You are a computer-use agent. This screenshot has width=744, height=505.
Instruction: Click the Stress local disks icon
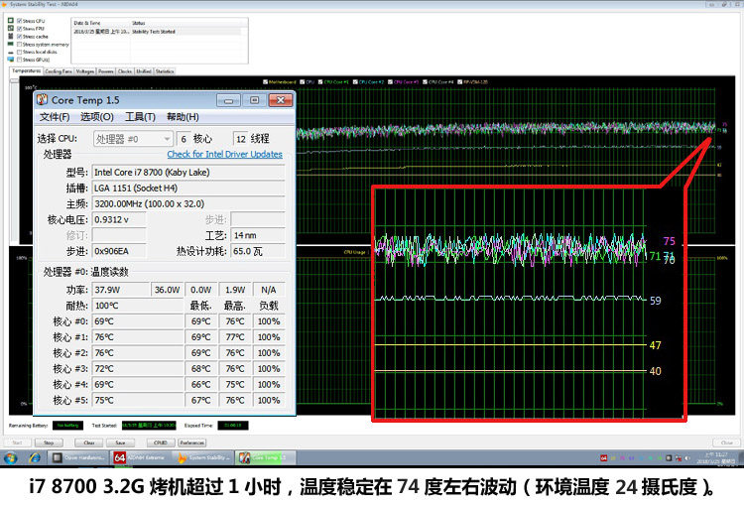[11, 52]
